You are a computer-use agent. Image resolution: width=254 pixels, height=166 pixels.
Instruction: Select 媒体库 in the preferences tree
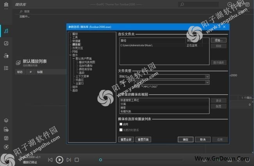point(76,44)
